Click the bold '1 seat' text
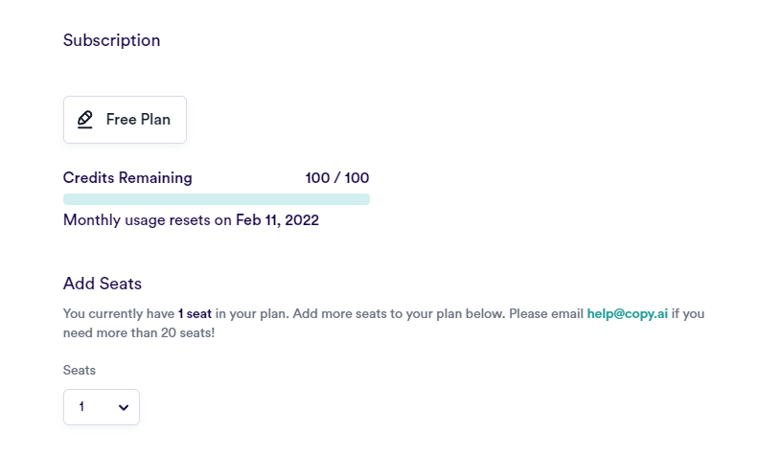 (195, 313)
